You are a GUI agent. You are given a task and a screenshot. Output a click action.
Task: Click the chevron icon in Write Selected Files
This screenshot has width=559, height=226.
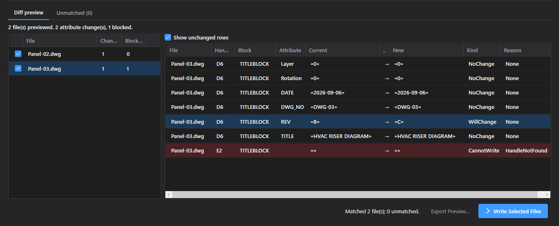pyautogui.click(x=488, y=211)
